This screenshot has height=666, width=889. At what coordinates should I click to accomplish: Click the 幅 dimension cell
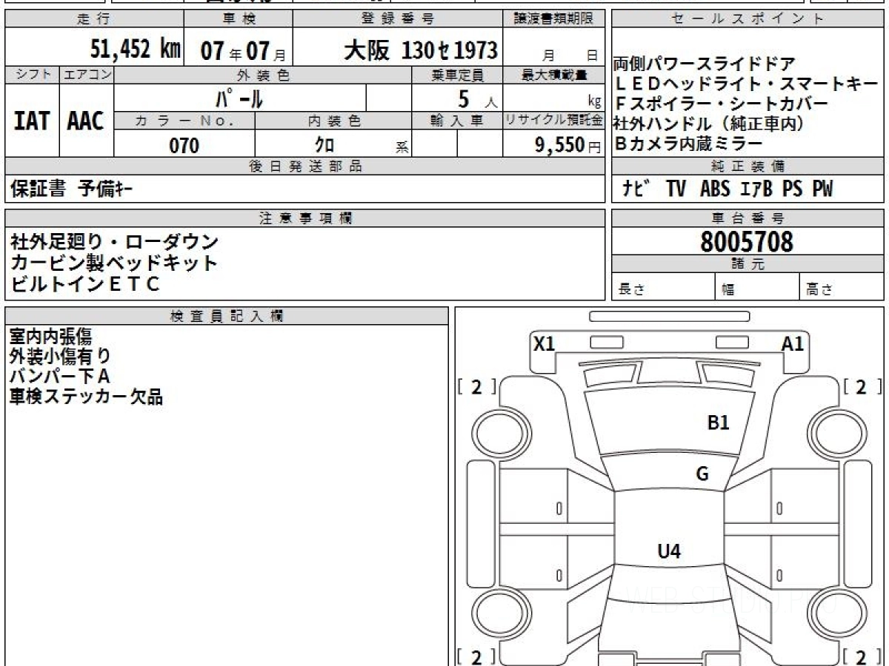[x=758, y=287]
